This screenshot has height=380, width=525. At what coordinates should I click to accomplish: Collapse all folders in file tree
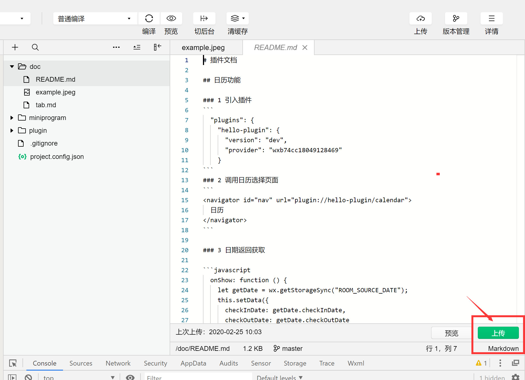[x=137, y=47]
